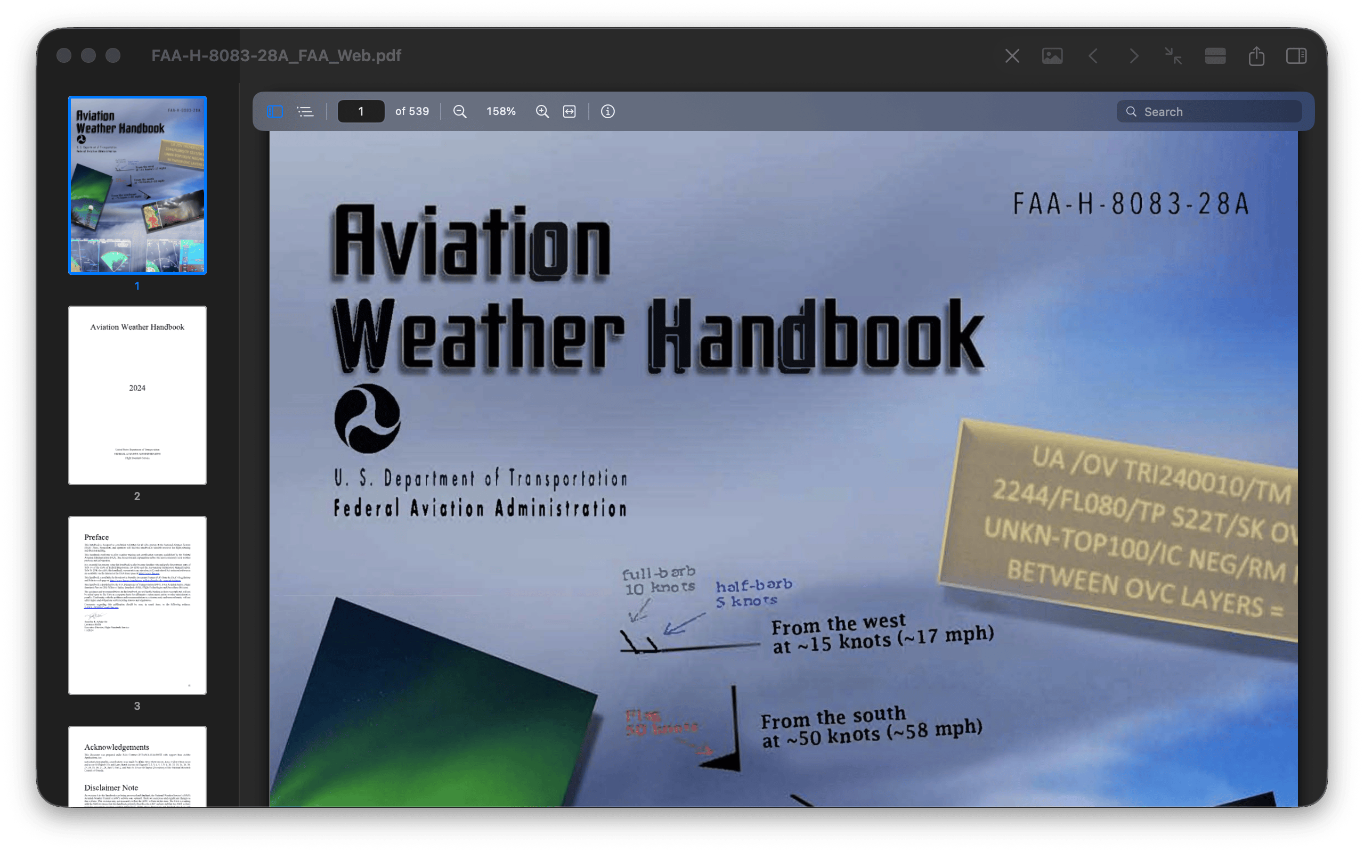Zoom out of the document
This screenshot has height=852, width=1364.
click(460, 112)
